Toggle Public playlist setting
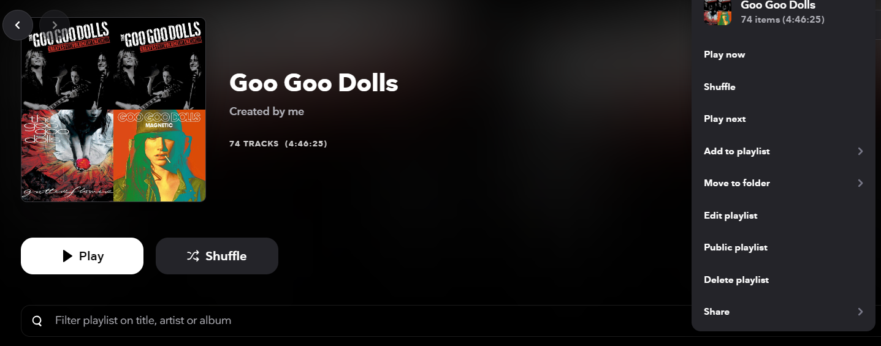 point(736,247)
